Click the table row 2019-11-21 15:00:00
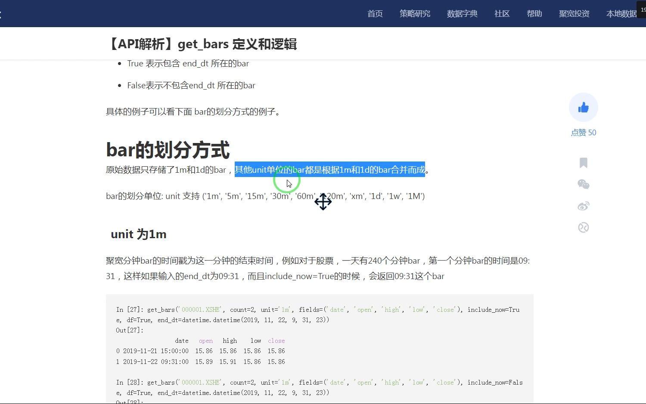The width and height of the screenshot is (646, 404). (201, 351)
